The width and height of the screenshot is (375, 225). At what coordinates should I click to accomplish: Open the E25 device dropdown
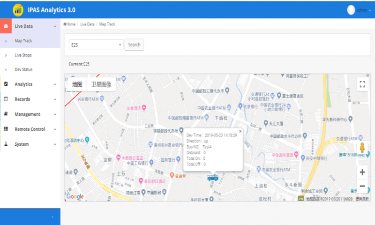pos(96,45)
